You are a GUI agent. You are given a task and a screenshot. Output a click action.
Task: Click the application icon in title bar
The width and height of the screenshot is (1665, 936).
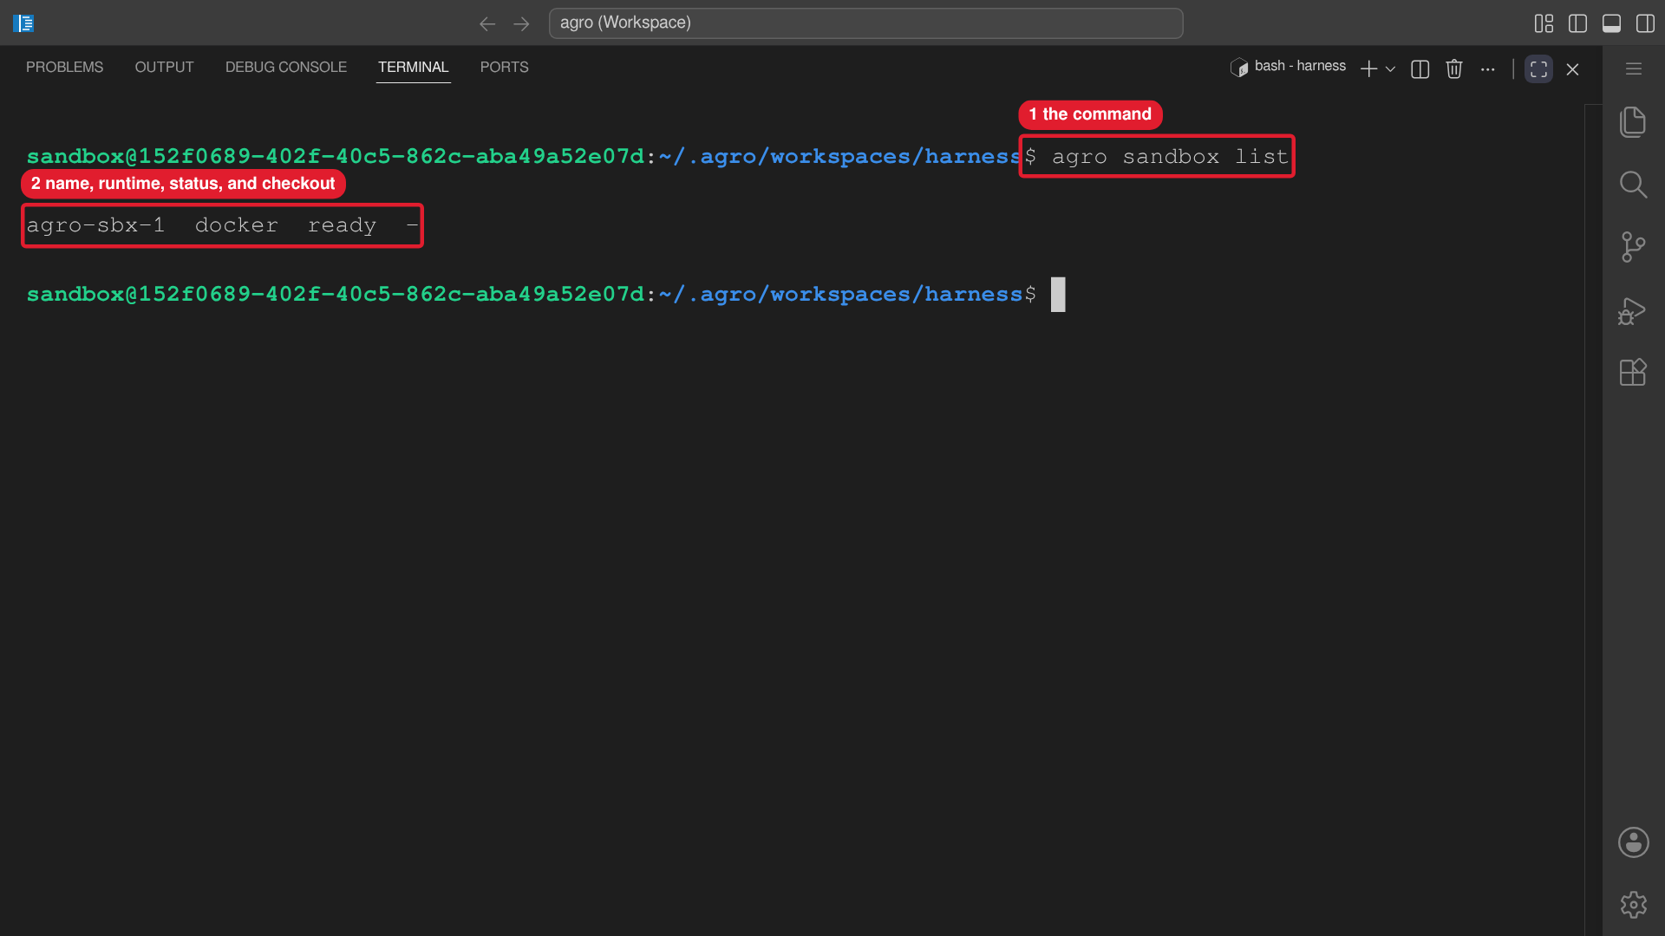tap(23, 23)
